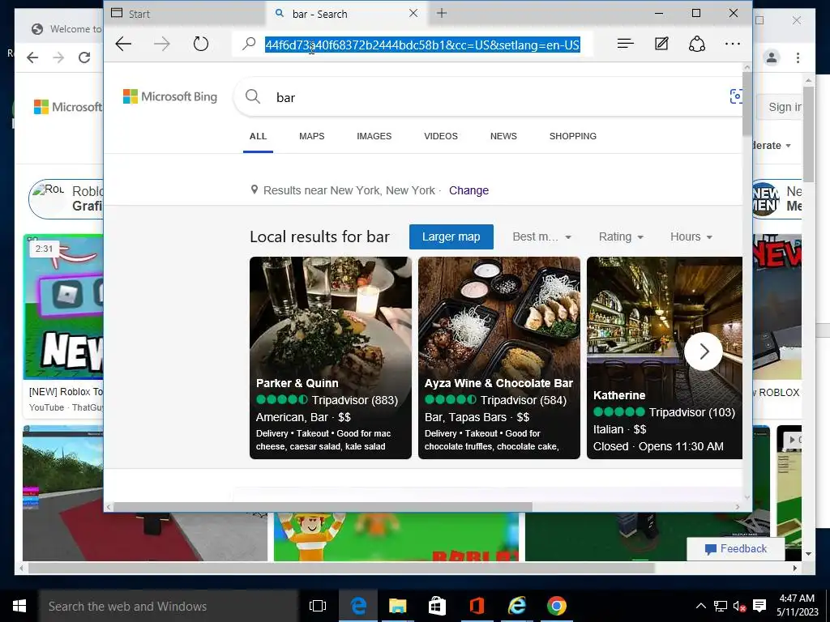Click the Chrome icon on the taskbar
The width and height of the screenshot is (830, 622).
[x=556, y=606]
